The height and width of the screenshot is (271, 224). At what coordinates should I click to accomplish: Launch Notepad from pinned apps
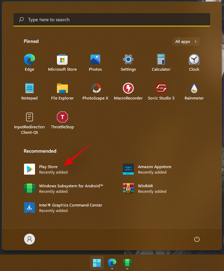tap(30, 92)
